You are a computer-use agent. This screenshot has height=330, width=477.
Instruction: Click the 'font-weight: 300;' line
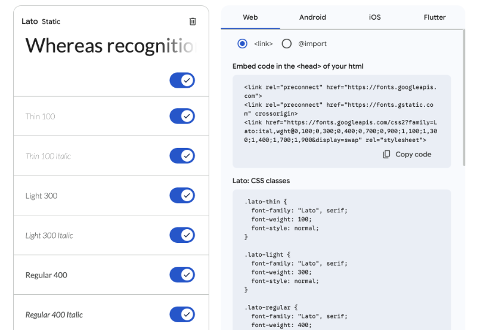click(x=281, y=272)
